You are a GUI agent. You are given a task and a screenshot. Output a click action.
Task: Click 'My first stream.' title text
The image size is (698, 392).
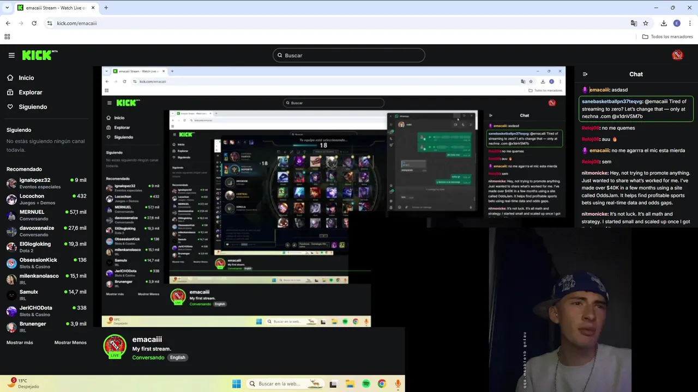152,349
